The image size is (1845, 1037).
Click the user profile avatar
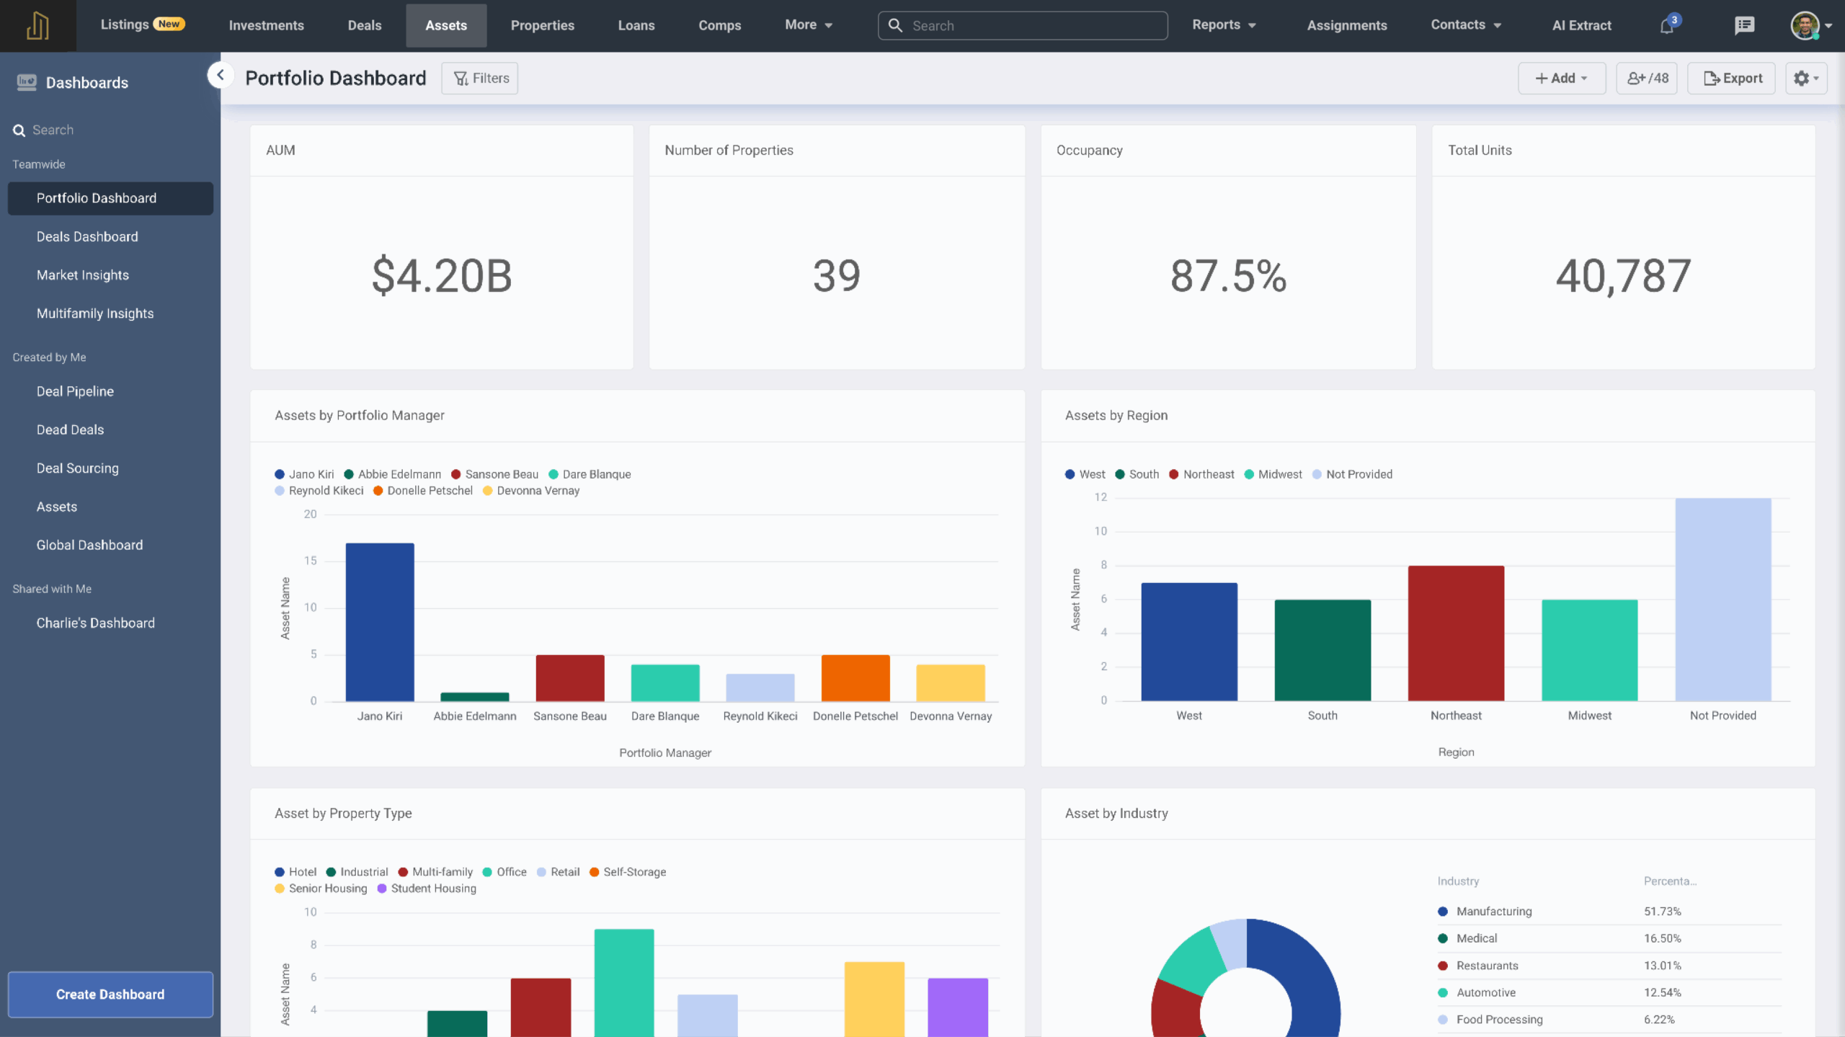pyautogui.click(x=1804, y=26)
